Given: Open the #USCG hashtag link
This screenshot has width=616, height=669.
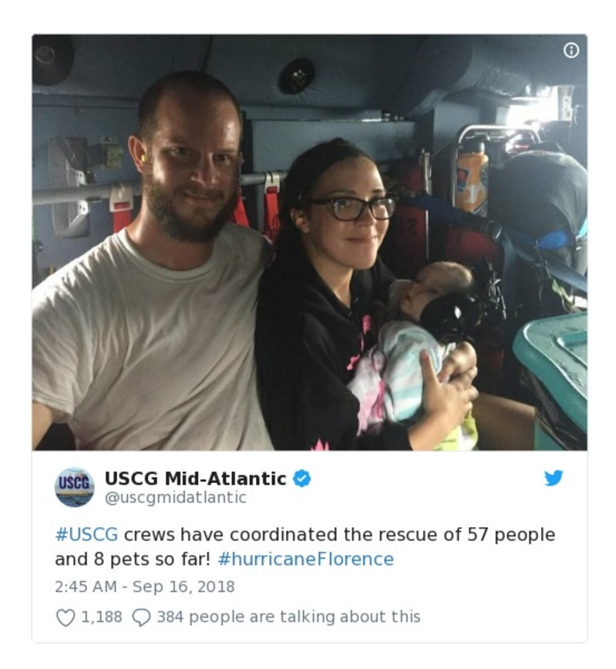Looking at the screenshot, I should tap(86, 534).
